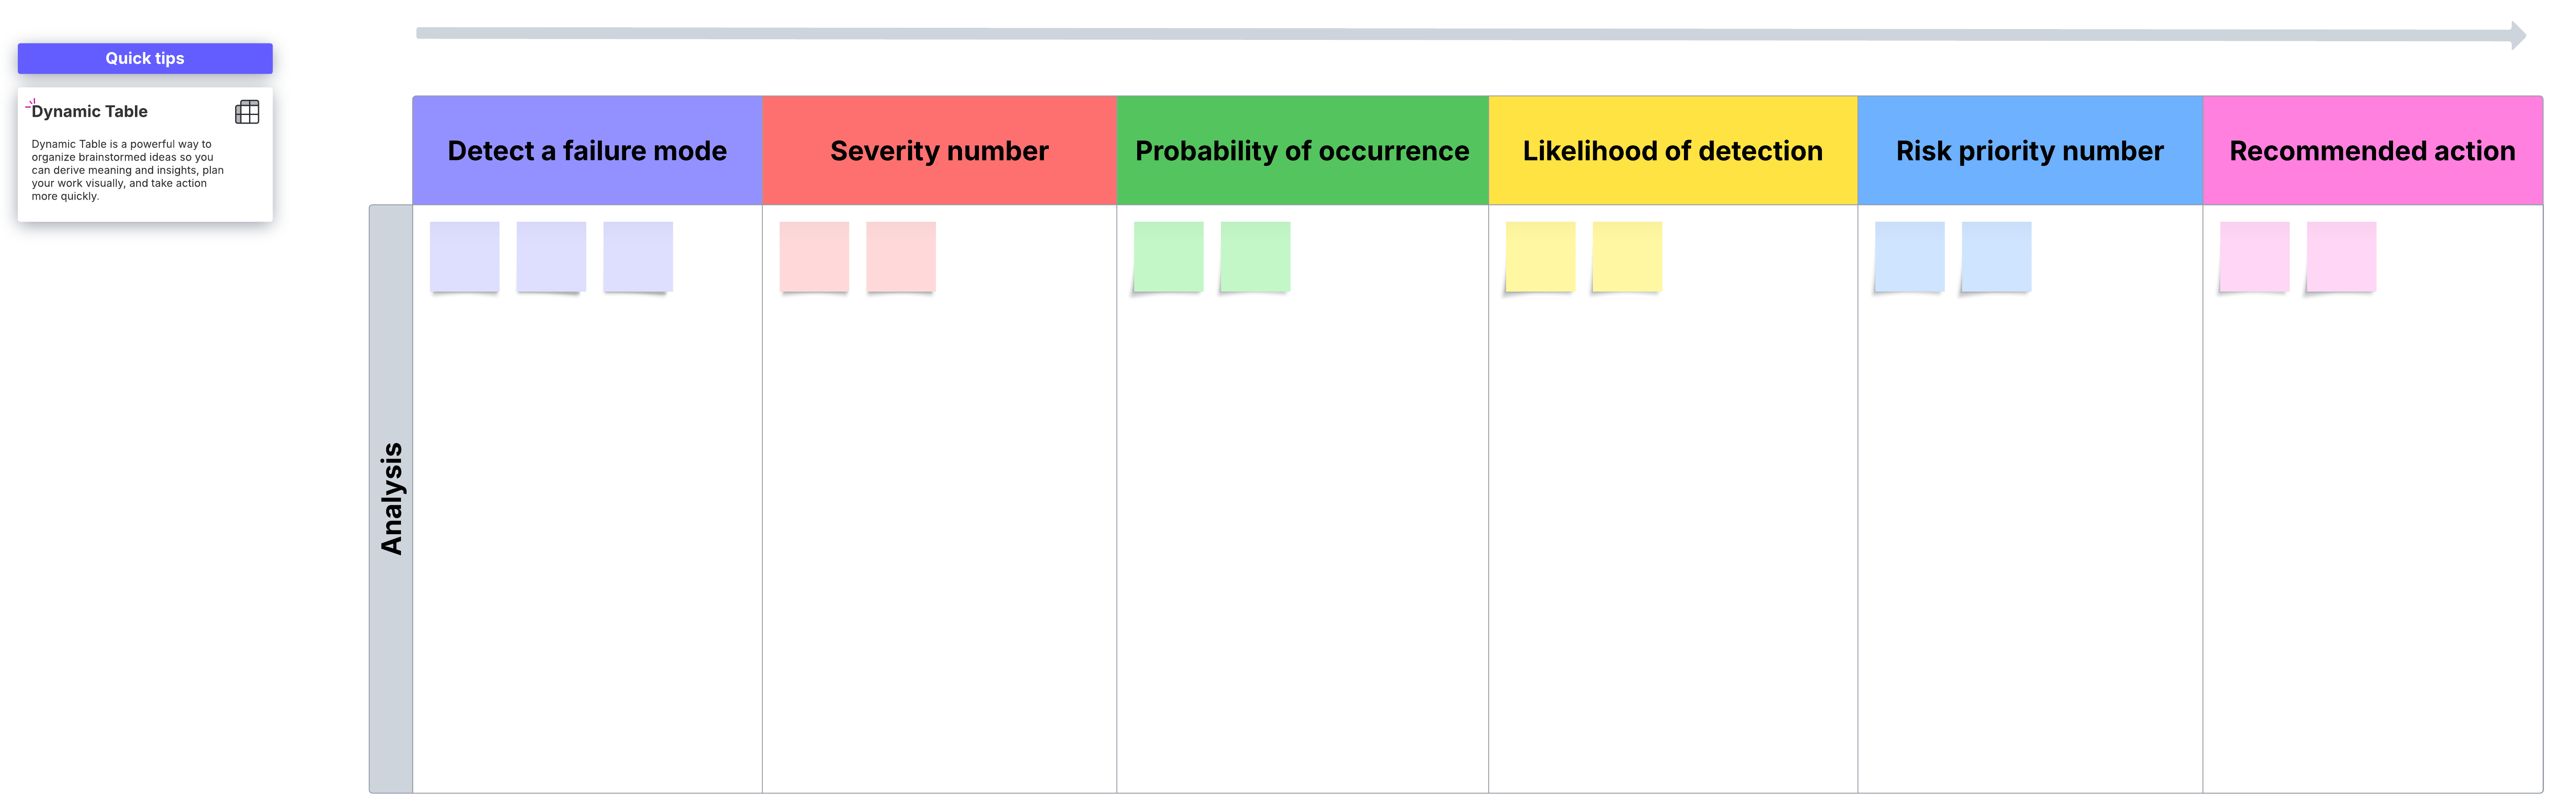Click the leftmost red sticky note
Viewport: 2560px width, 811px height.
point(813,256)
